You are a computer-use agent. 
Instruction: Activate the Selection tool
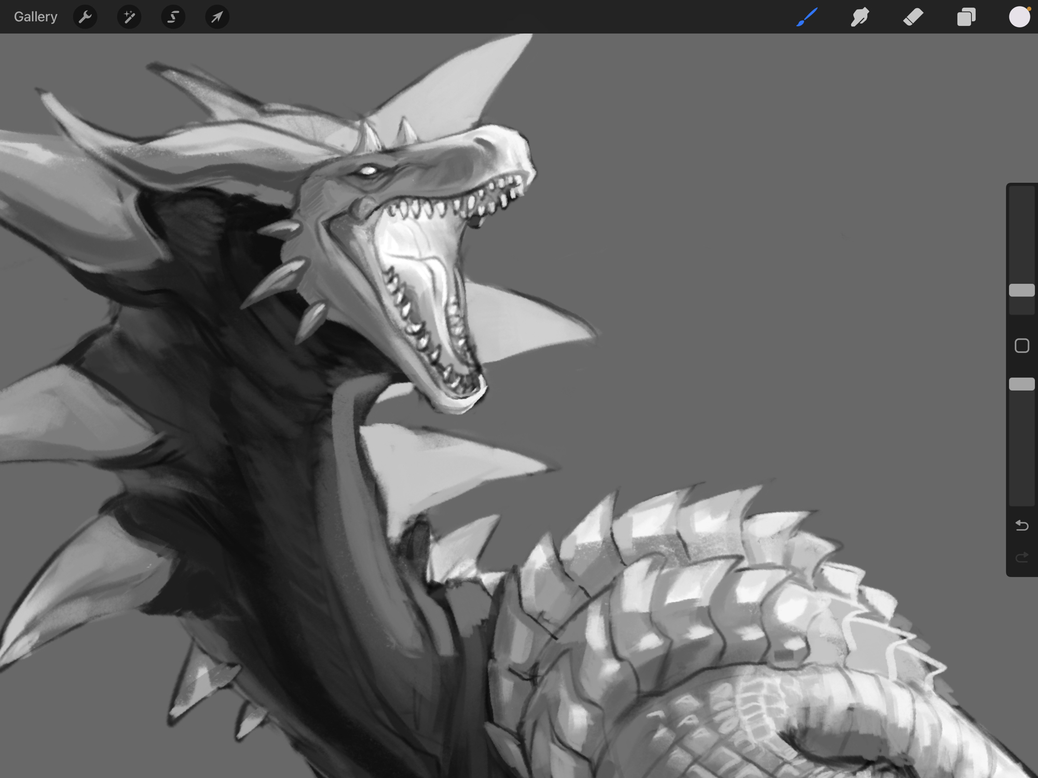(173, 17)
